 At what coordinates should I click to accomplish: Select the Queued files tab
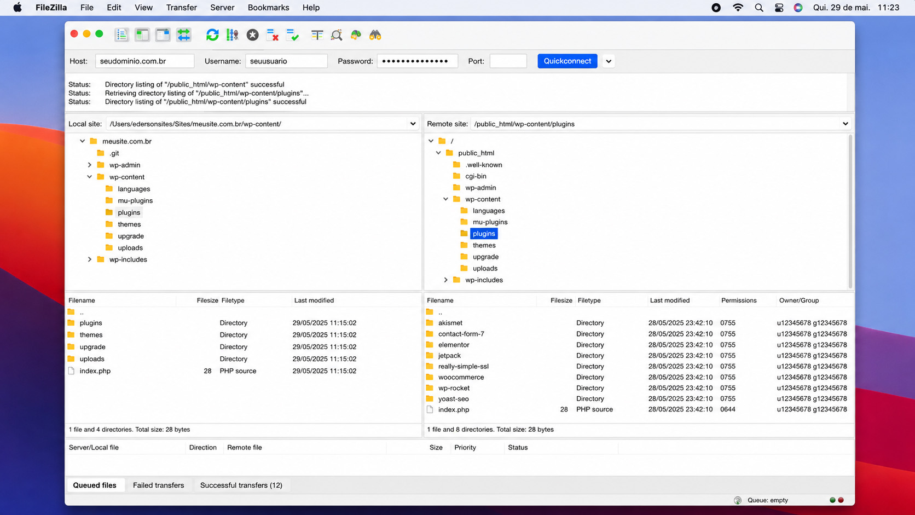[95, 485]
